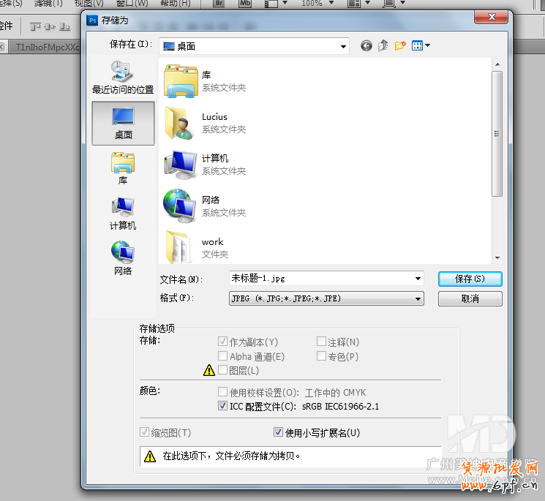Image resolution: width=545 pixels, height=501 pixels.
Task: Open the view menu icon
Action: pos(421,46)
